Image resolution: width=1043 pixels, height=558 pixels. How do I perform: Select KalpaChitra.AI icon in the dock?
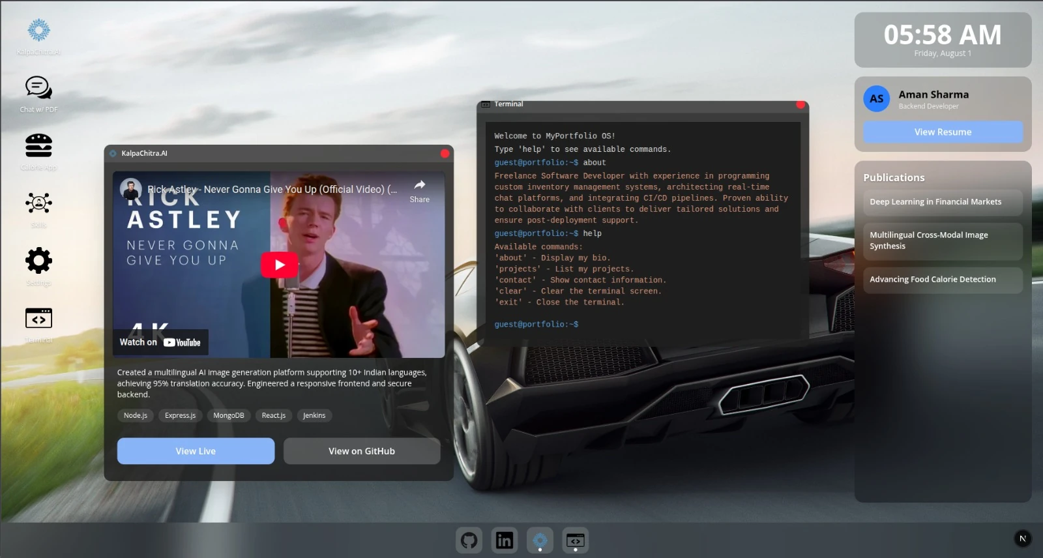click(x=540, y=540)
